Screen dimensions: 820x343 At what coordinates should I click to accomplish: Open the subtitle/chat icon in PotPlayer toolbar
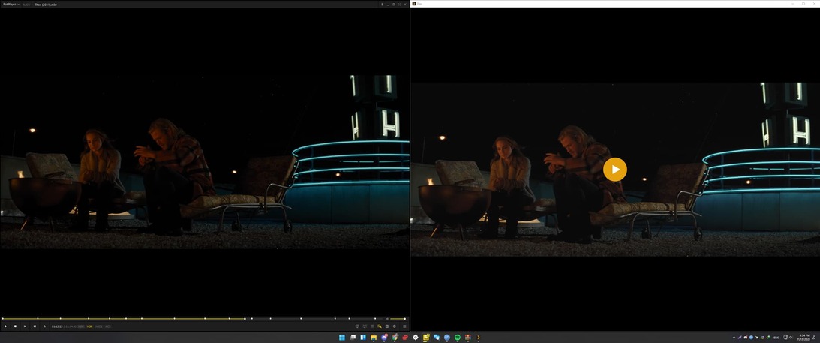(x=357, y=326)
